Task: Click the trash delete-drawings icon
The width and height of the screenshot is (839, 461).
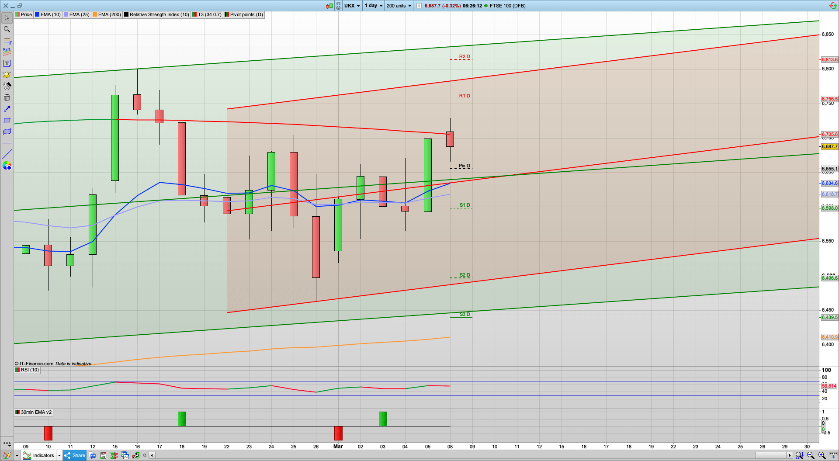Action: pos(7,97)
